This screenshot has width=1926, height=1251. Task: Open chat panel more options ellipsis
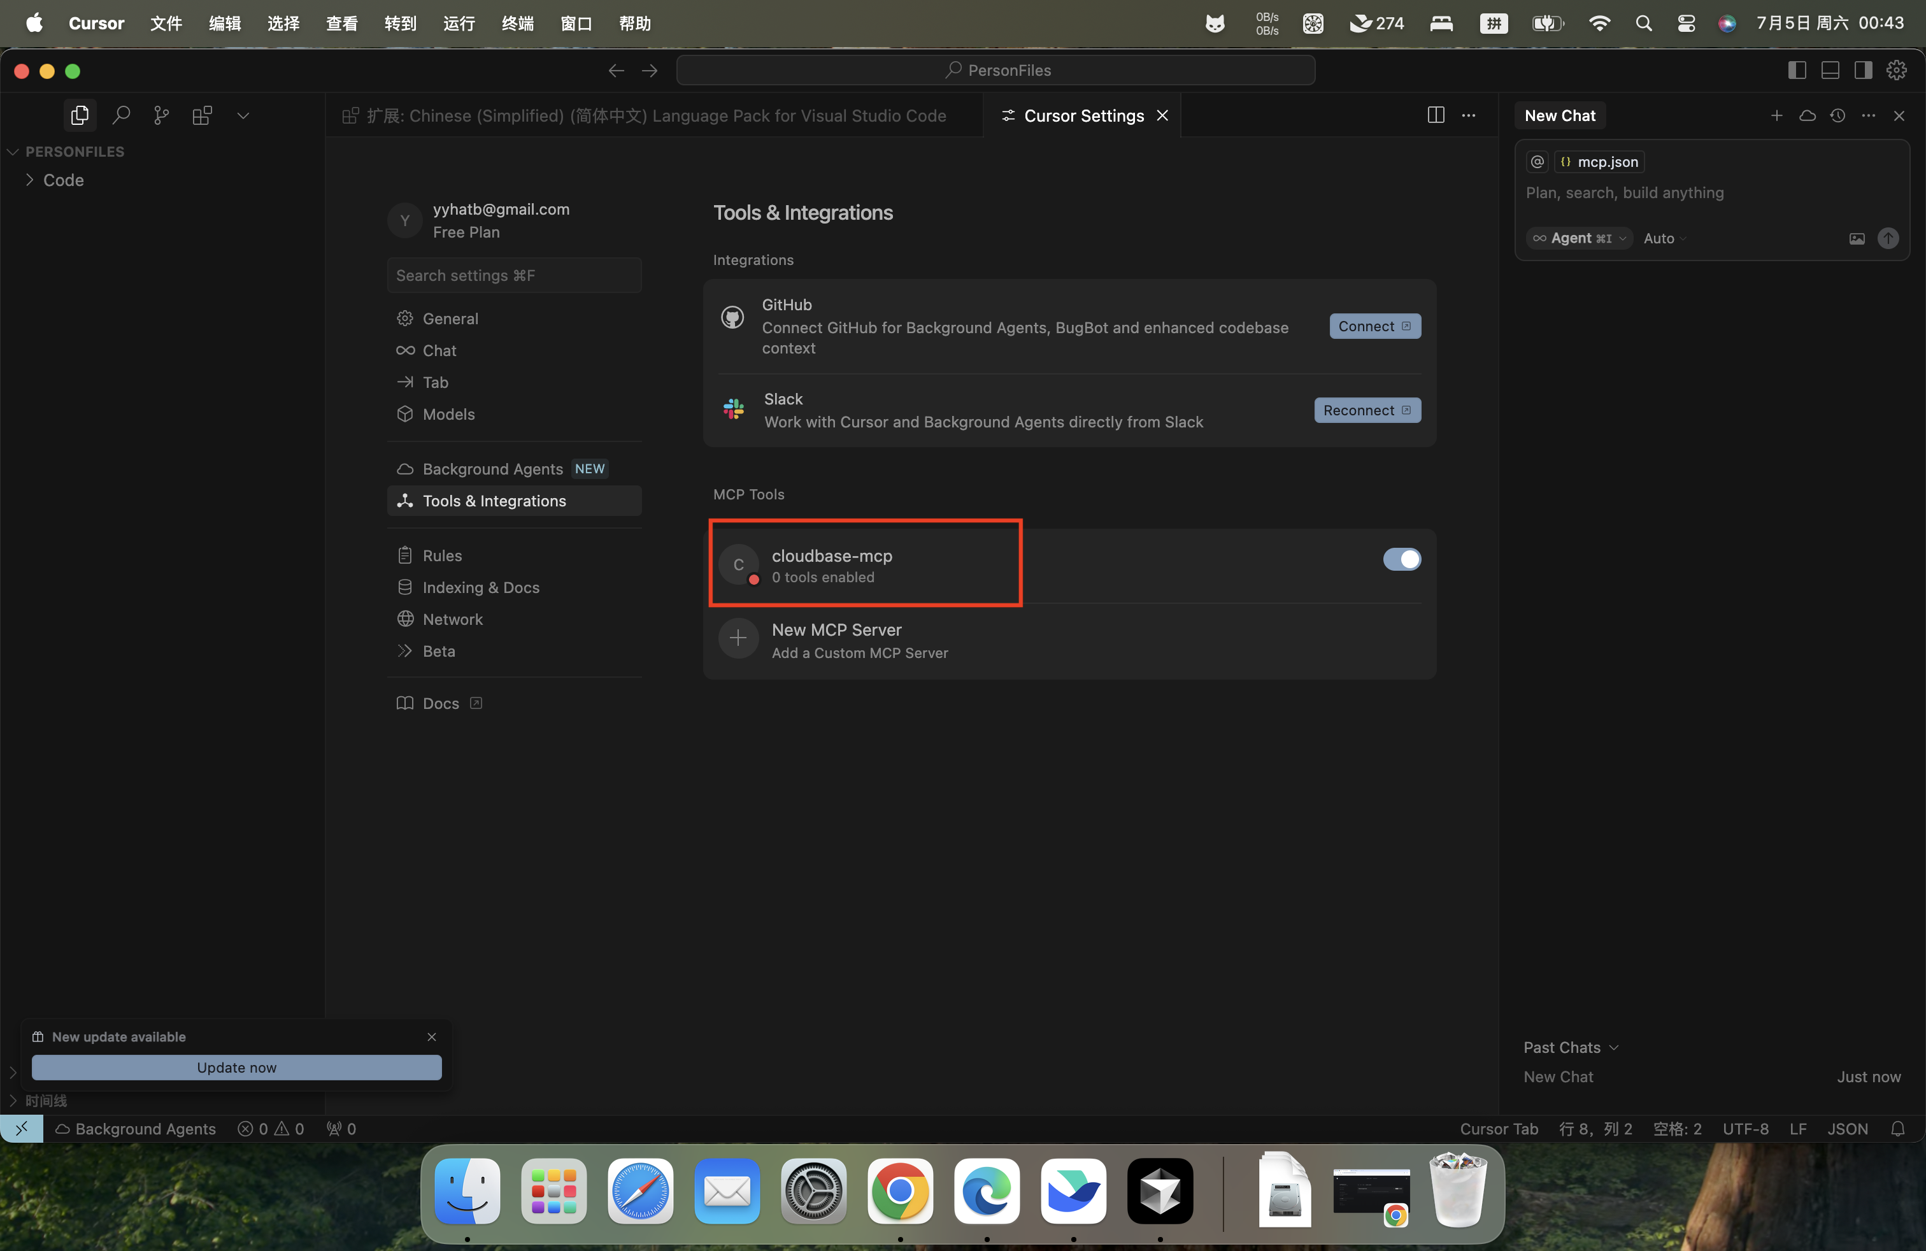1869,116
